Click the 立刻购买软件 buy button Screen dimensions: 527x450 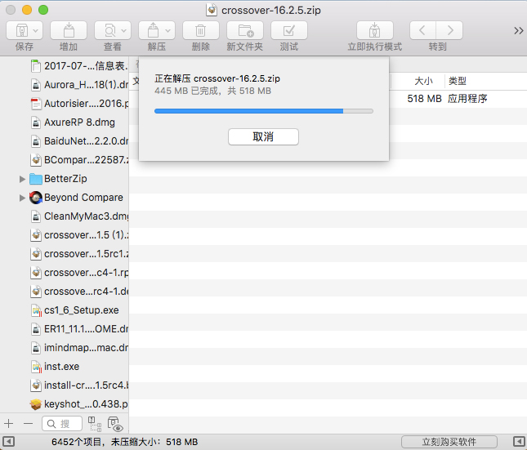tap(449, 442)
